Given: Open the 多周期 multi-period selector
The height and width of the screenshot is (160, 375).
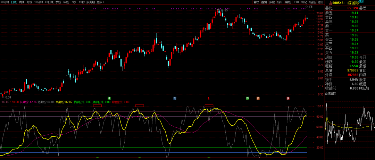Looking at the screenshot, I should (x=90, y=2).
